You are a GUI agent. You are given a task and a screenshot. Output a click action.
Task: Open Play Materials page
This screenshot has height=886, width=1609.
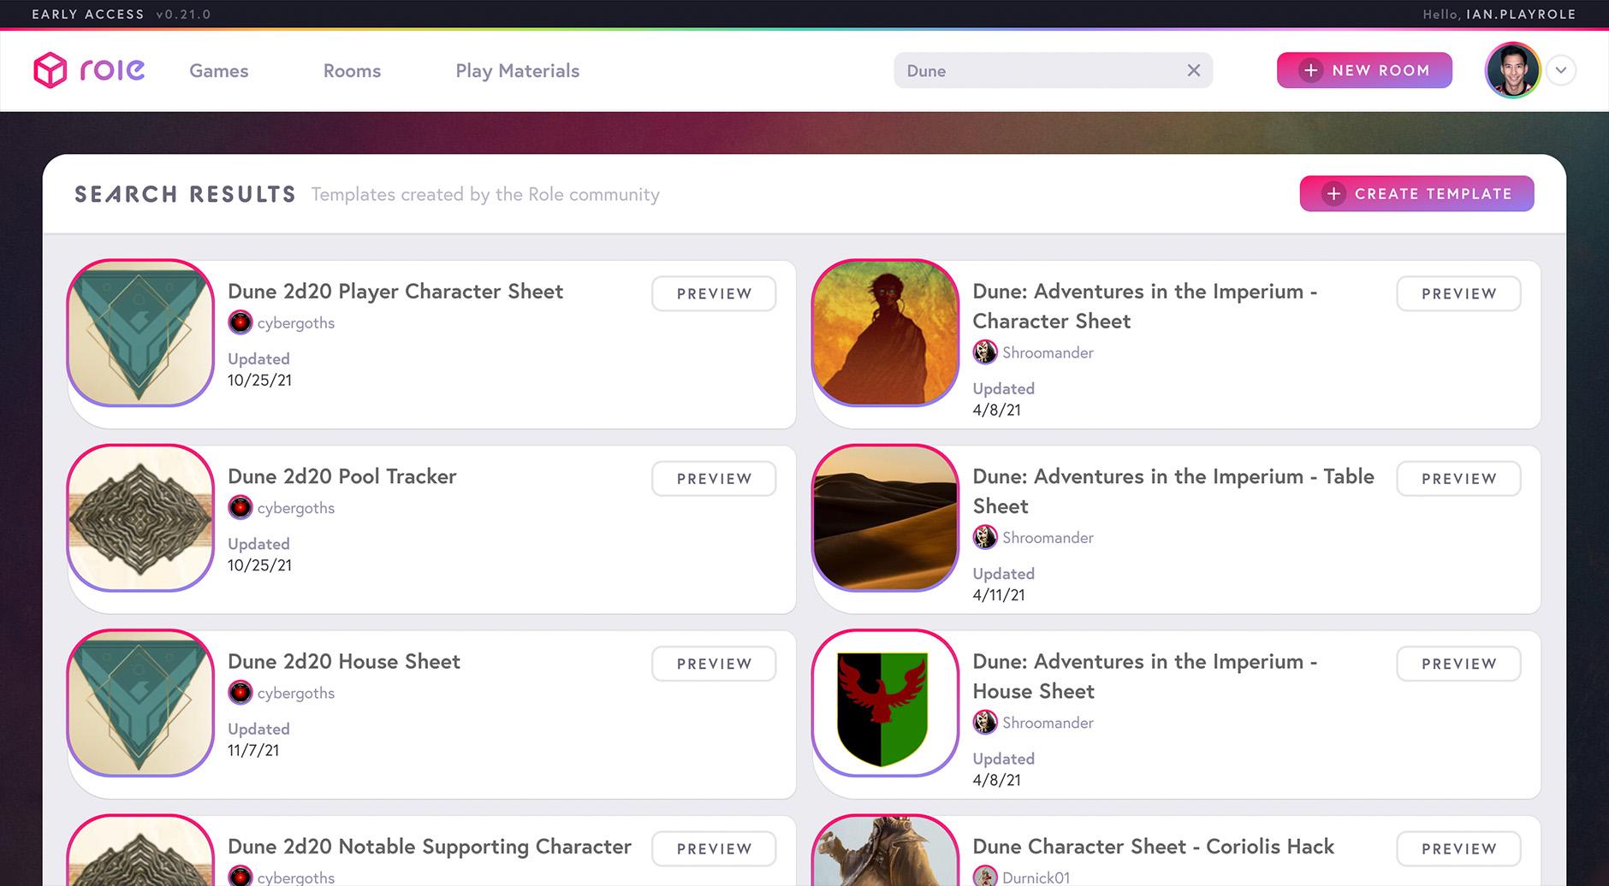[x=517, y=71]
